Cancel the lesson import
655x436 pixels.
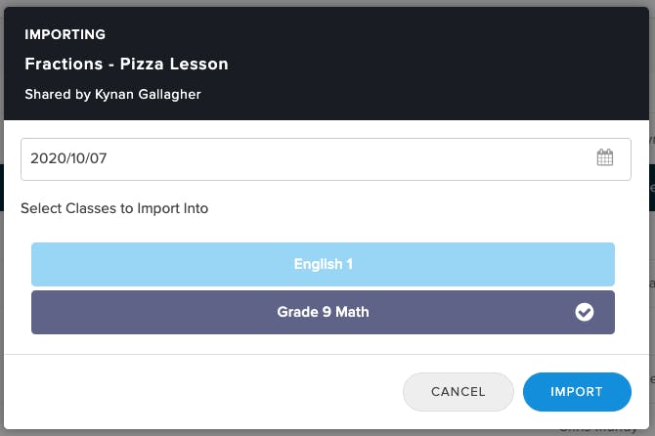click(x=458, y=392)
